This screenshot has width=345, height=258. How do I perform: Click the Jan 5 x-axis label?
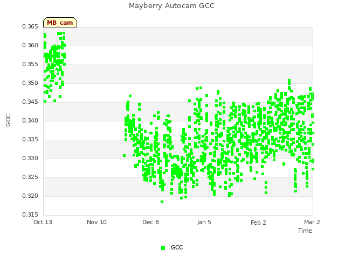pos(204,222)
